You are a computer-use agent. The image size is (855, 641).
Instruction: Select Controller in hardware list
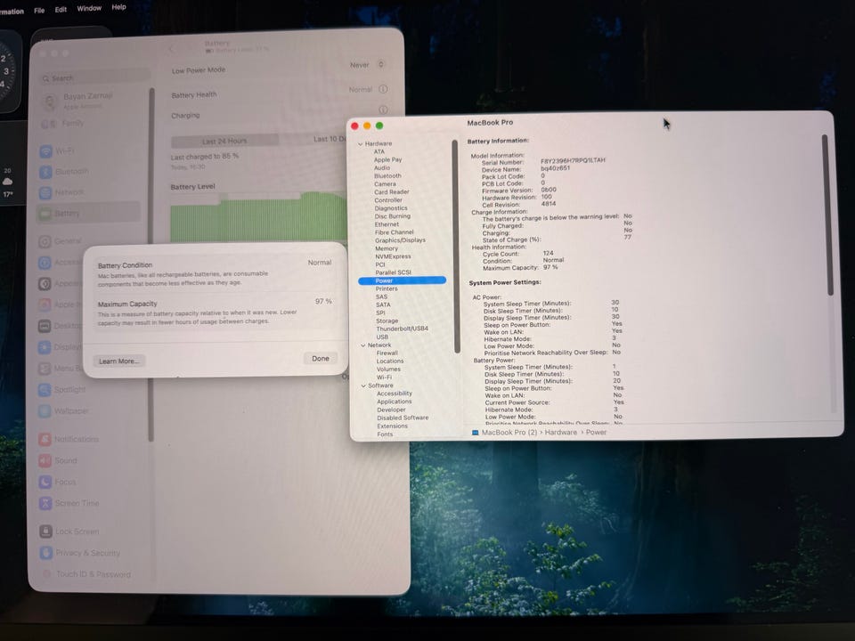pos(388,200)
